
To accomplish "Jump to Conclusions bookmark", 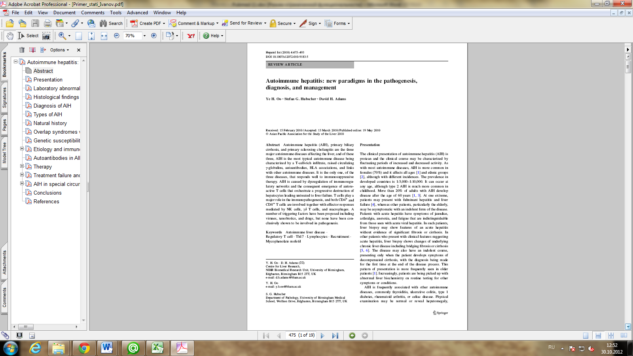I will 47,193.
